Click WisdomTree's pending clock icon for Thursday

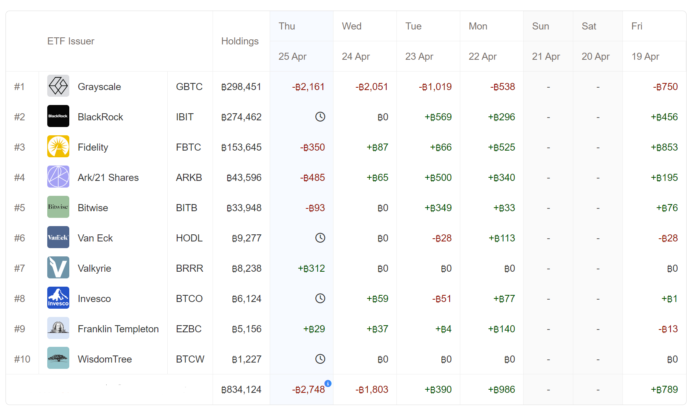tap(320, 359)
